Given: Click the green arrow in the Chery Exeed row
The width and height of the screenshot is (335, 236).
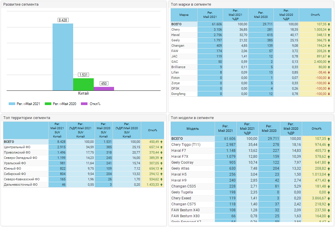Looking at the screenshot, I should 329,198.
